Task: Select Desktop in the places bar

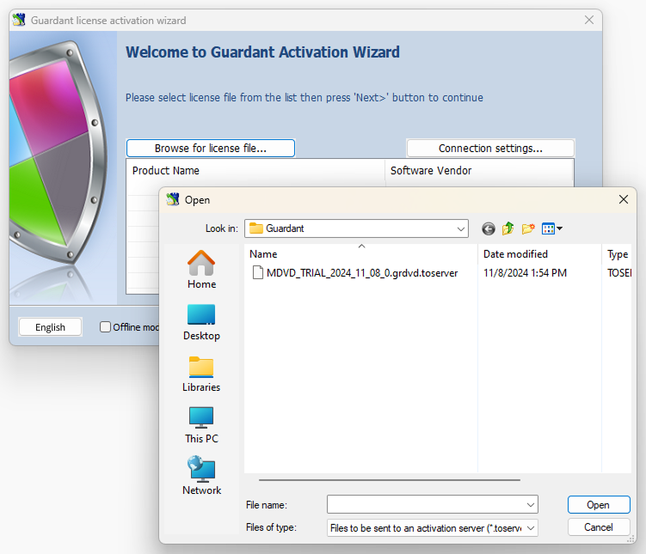Action: 201,322
